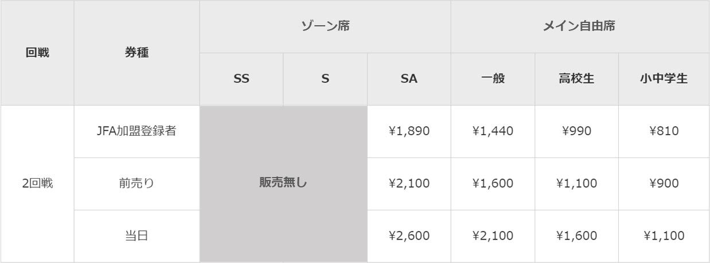Select the ¥900 advance student price

tap(664, 184)
